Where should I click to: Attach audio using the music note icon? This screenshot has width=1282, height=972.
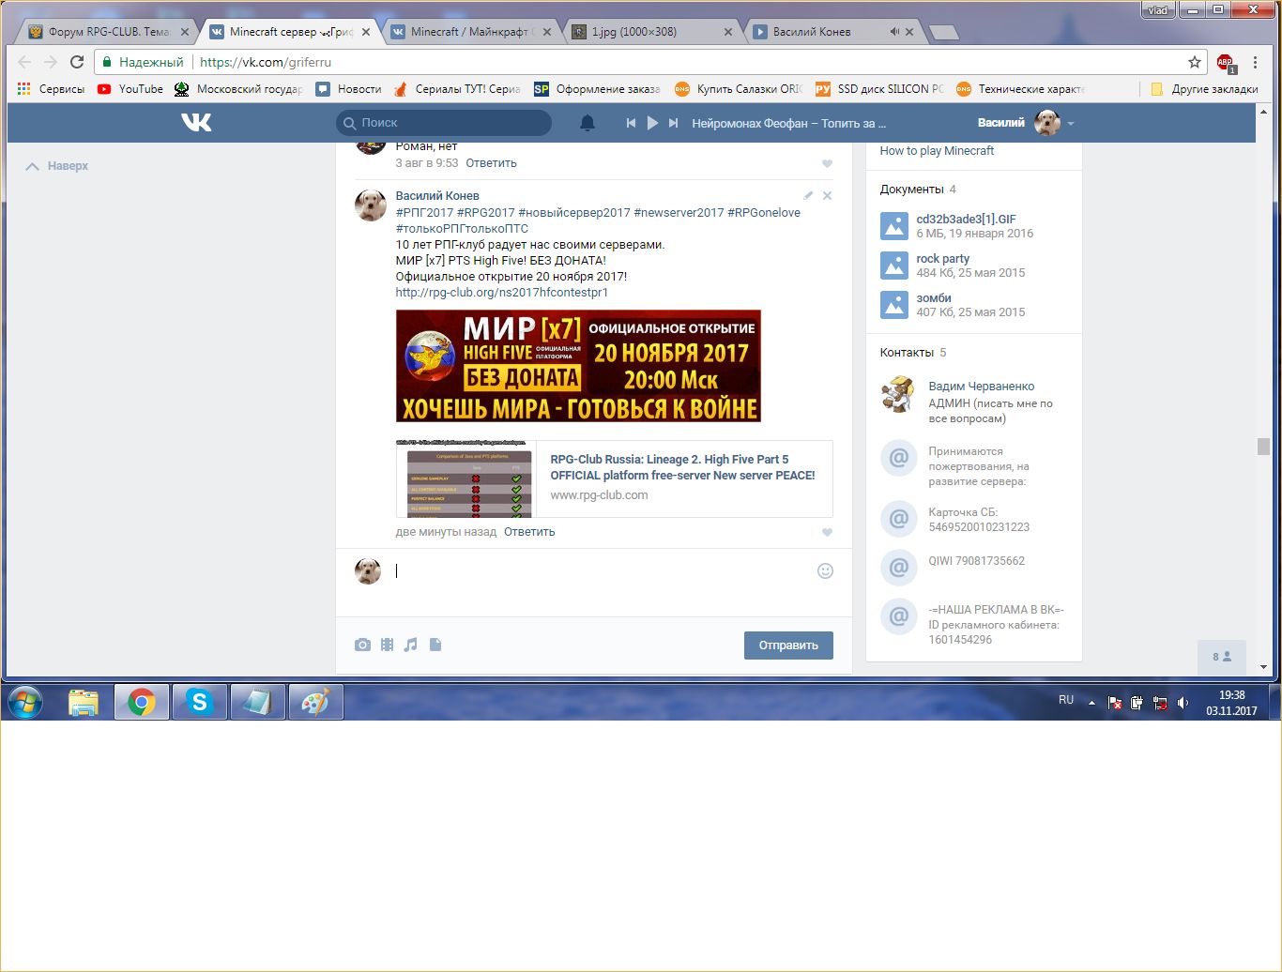click(x=410, y=645)
